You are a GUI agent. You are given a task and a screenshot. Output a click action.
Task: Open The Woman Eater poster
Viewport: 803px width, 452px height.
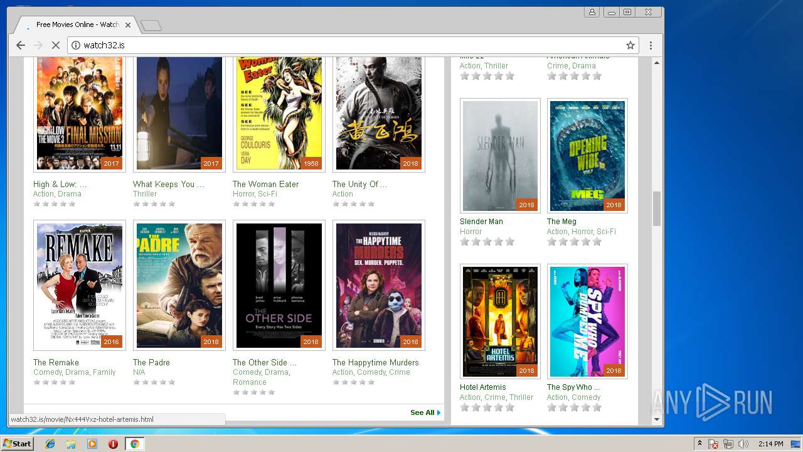(x=279, y=113)
